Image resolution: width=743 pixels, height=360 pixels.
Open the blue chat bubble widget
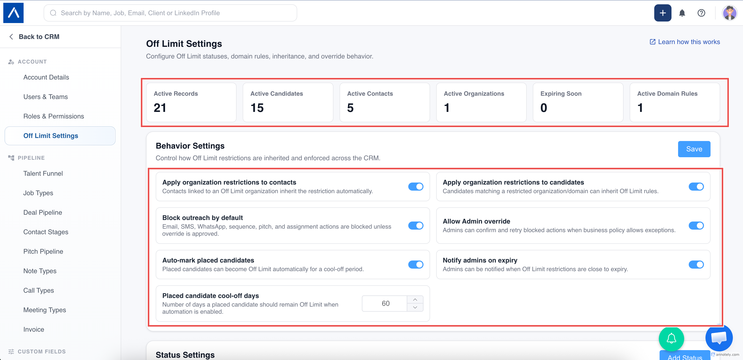point(719,337)
